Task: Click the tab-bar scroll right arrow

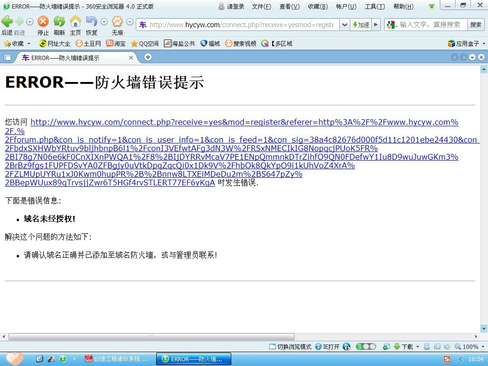Action: point(463,57)
